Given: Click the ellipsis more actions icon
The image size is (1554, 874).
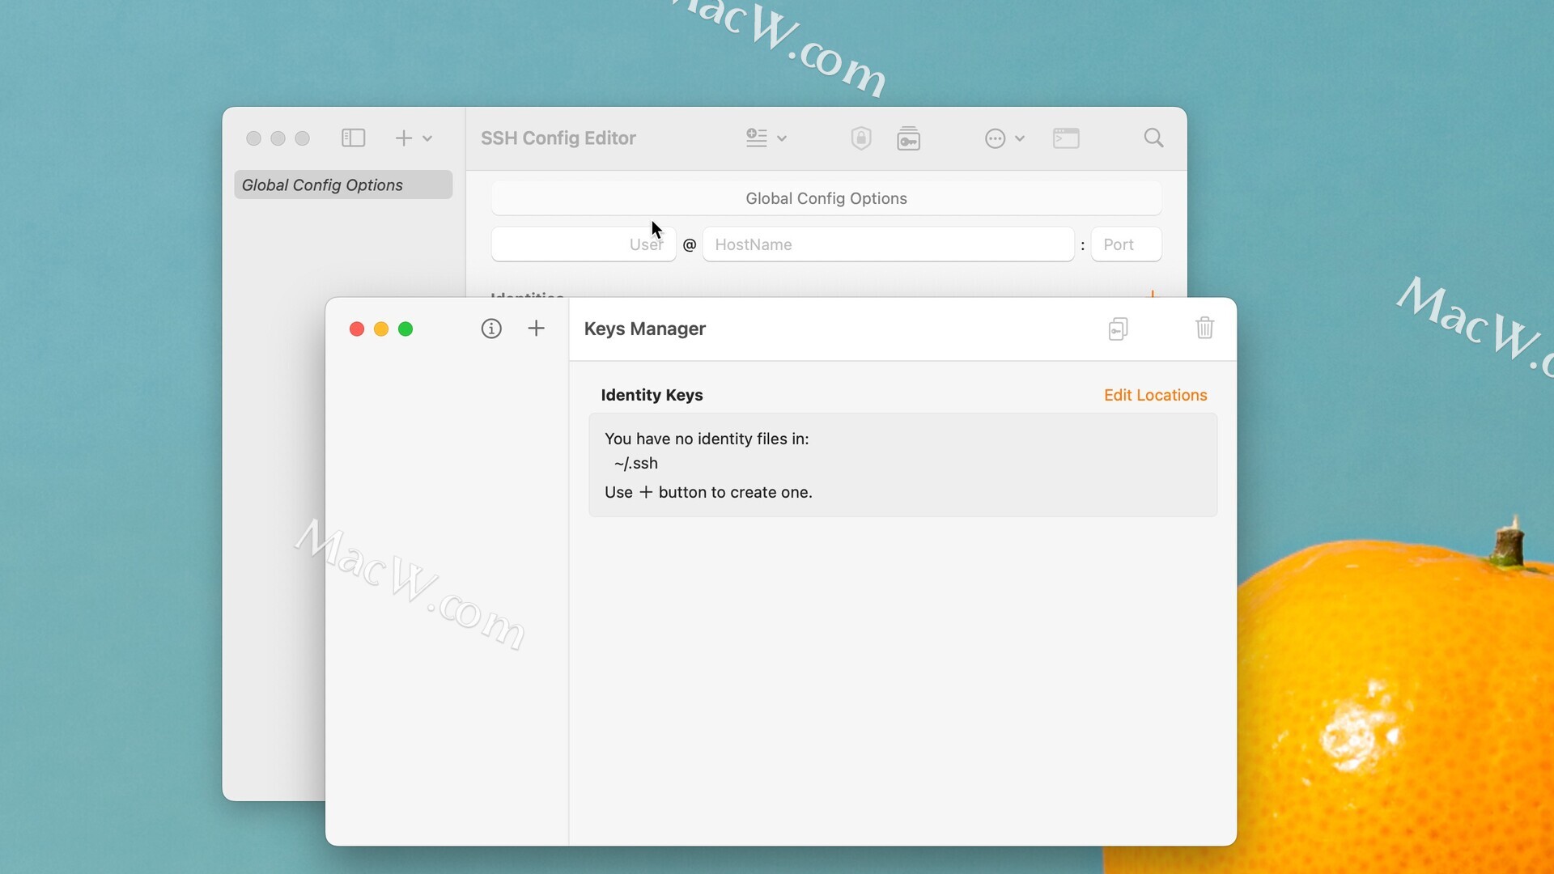Looking at the screenshot, I should [x=995, y=138].
